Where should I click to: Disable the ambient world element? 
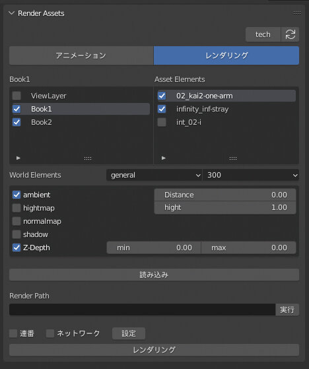pyautogui.click(x=17, y=195)
